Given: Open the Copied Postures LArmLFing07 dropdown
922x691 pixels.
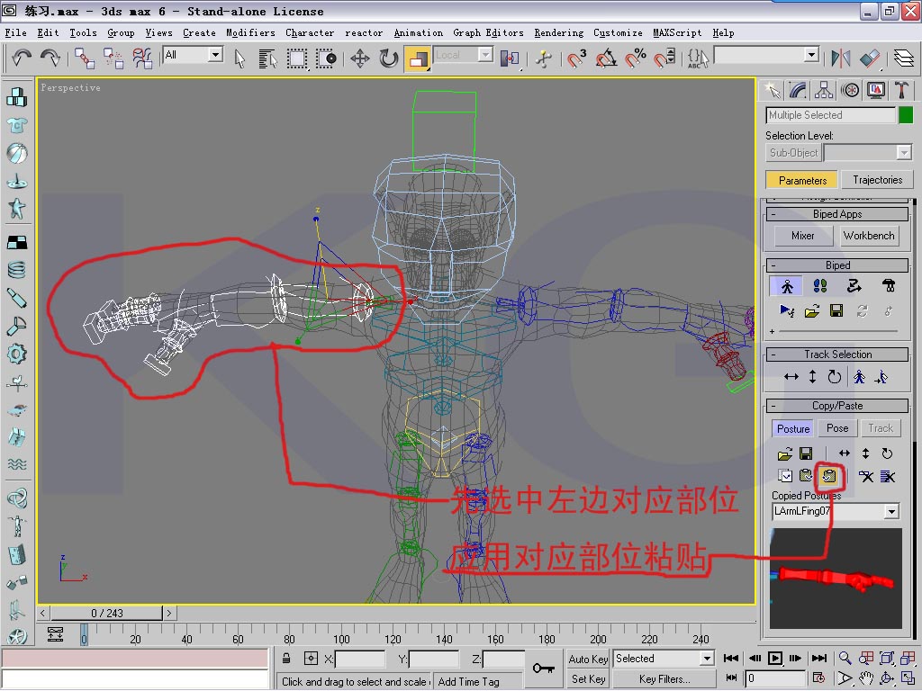Looking at the screenshot, I should click(892, 512).
